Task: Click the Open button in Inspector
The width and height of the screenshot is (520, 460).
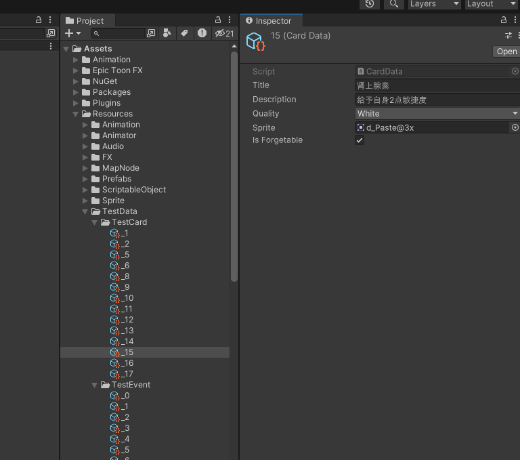Action: point(506,51)
